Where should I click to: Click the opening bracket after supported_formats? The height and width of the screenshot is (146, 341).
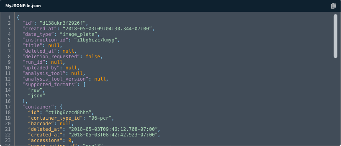(x=85, y=85)
